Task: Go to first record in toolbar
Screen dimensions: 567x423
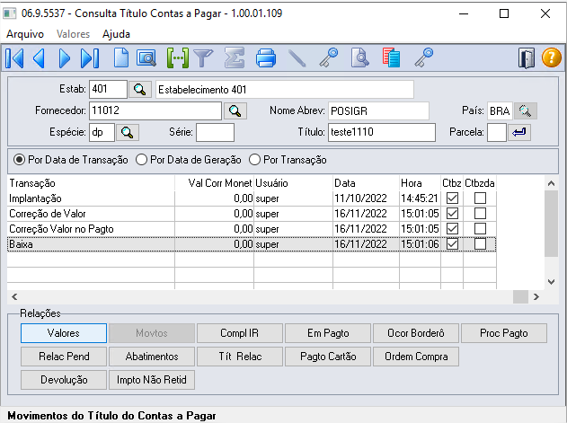Action: [14, 57]
